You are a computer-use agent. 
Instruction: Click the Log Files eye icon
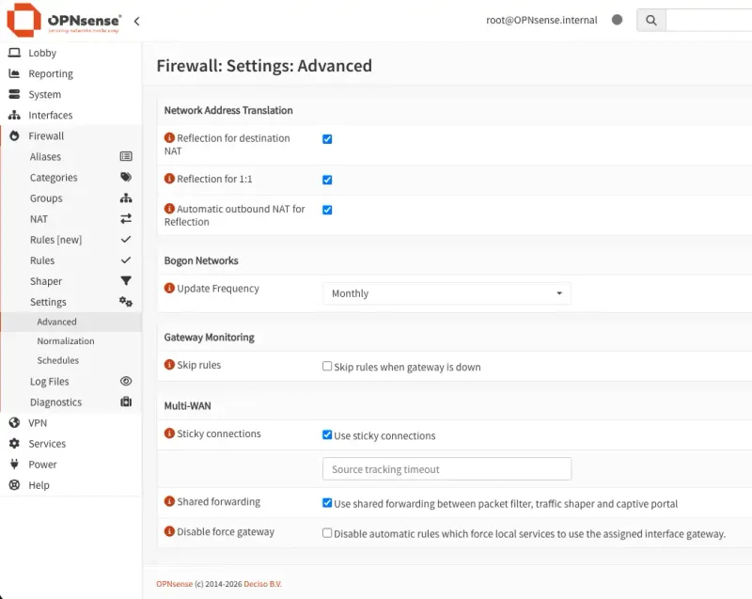(x=124, y=381)
